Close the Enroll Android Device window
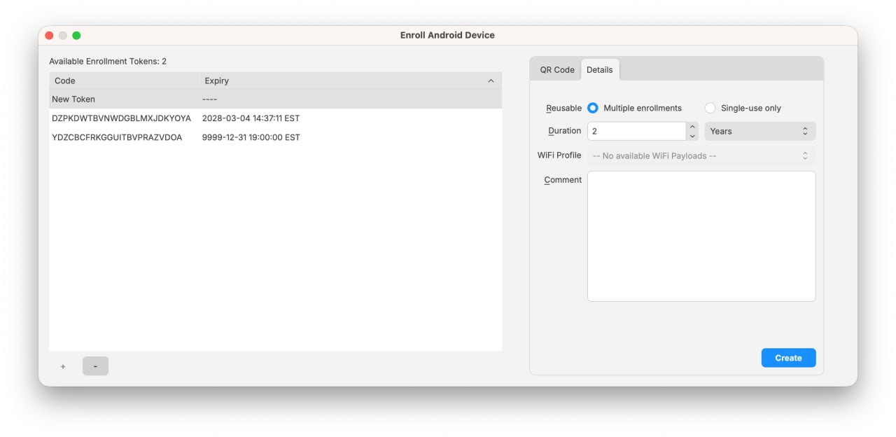This screenshot has height=437, width=896. pyautogui.click(x=49, y=36)
